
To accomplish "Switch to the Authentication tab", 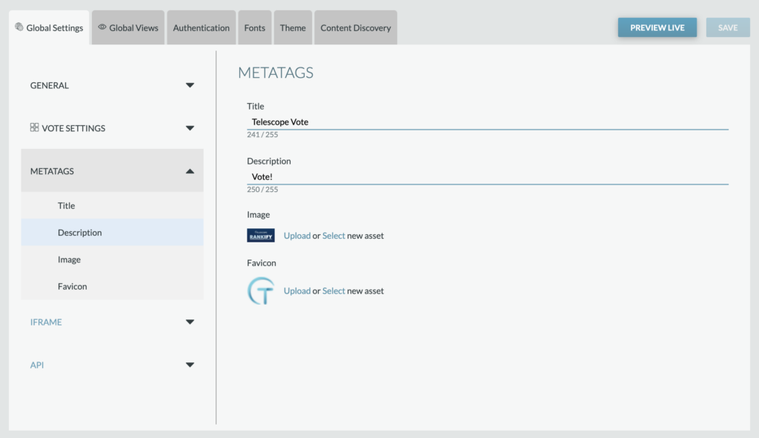I will click(x=202, y=27).
